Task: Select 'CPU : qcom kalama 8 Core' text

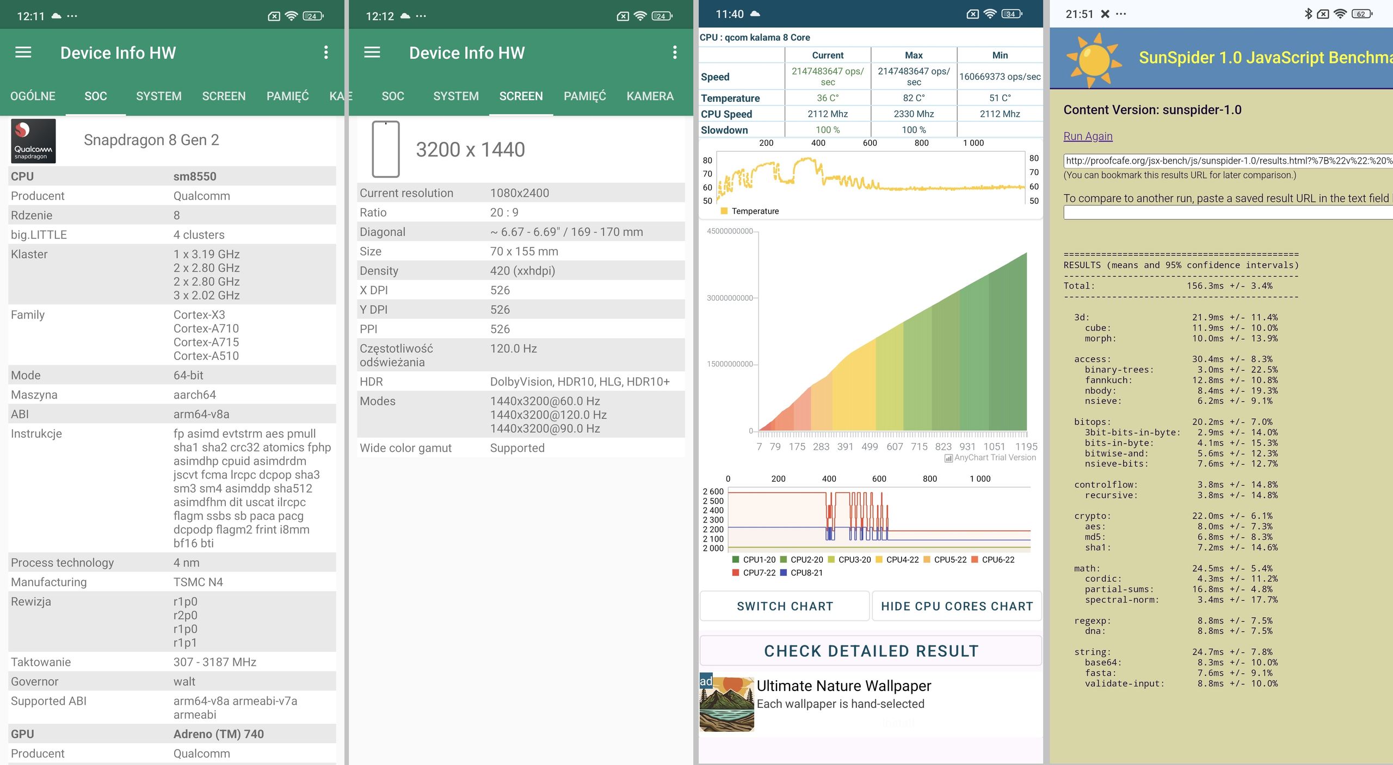Action: [755, 38]
